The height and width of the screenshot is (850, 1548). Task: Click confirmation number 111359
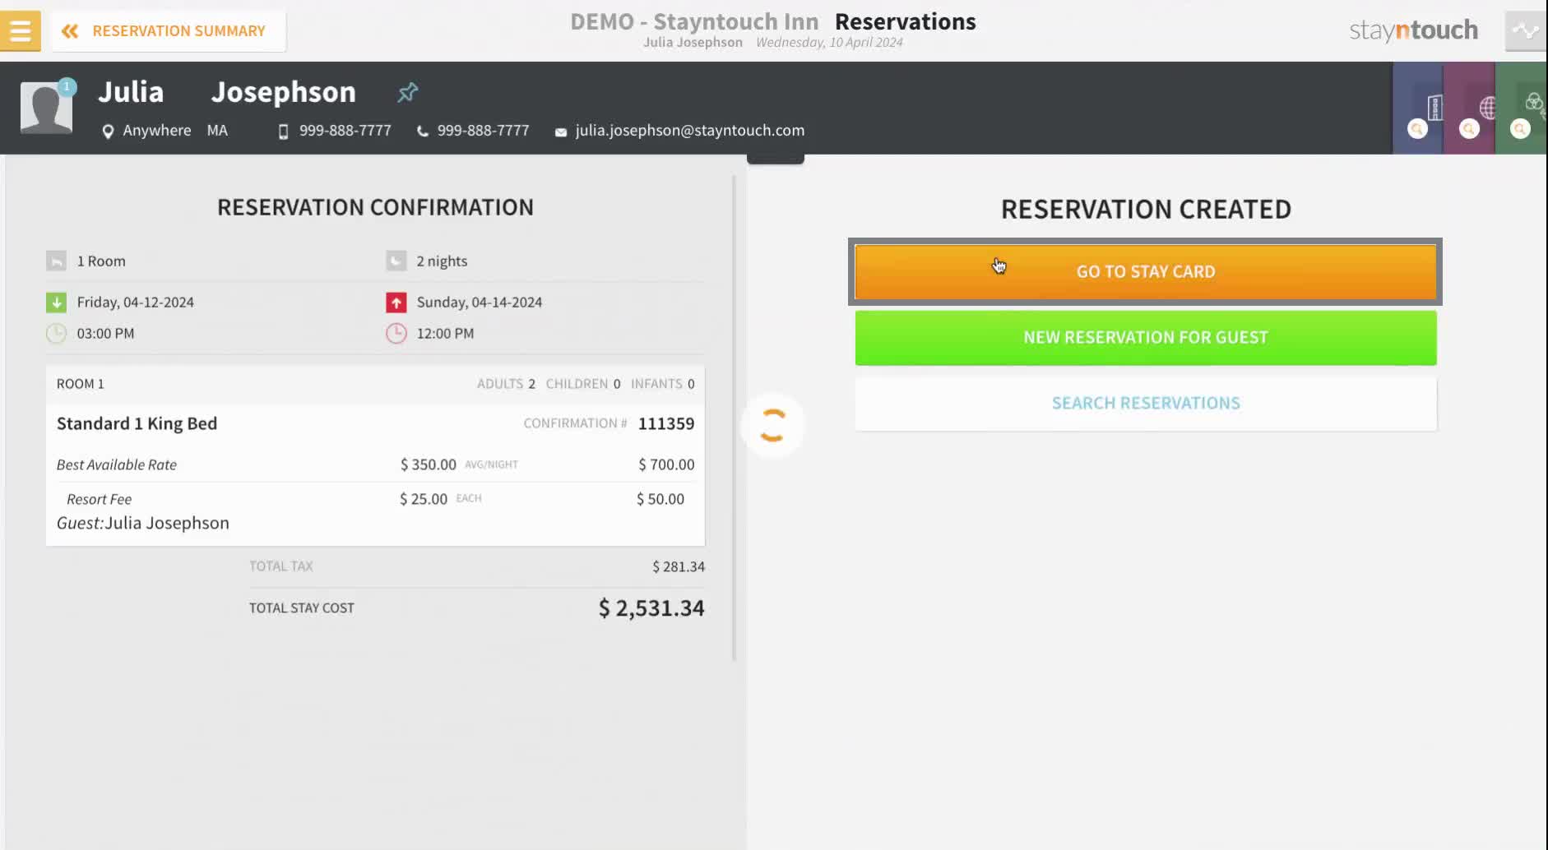[x=665, y=423]
